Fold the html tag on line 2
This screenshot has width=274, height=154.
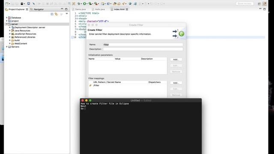tap(77, 16)
